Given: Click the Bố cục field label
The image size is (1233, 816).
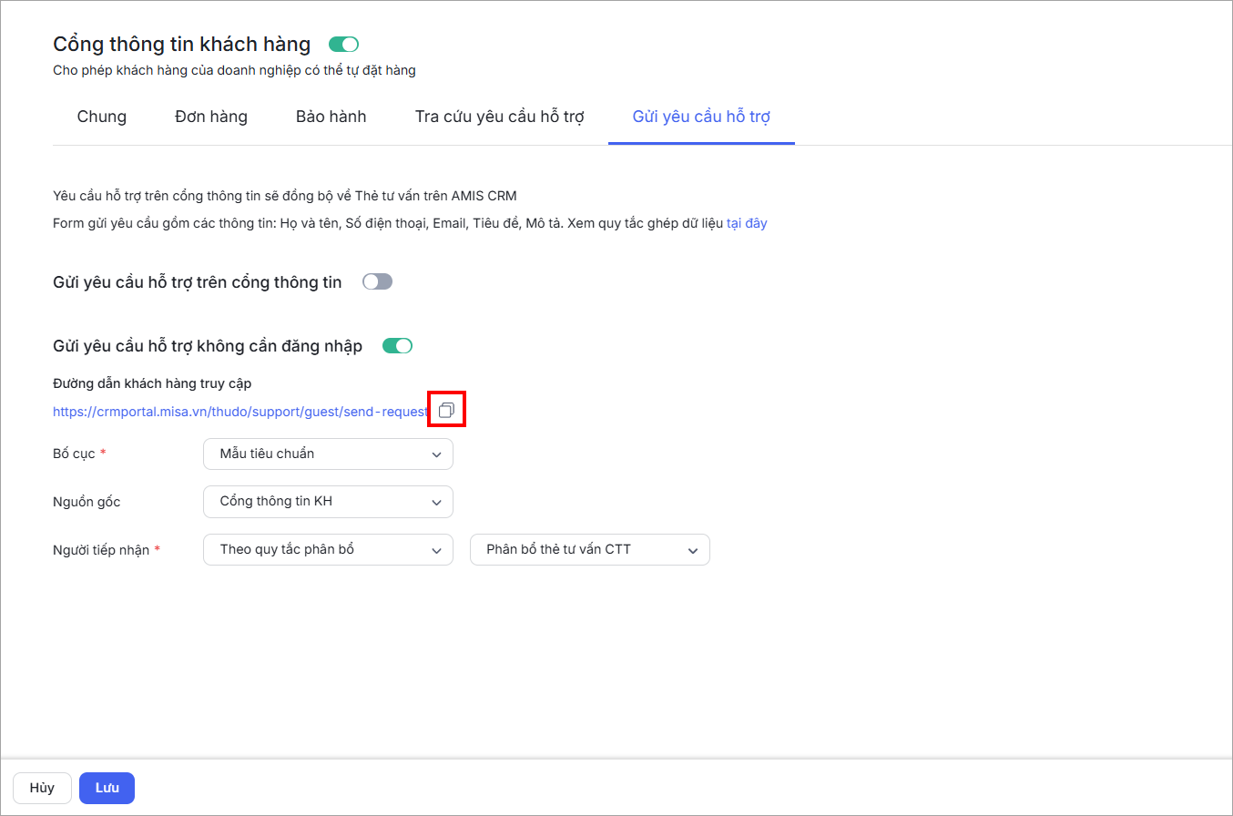Looking at the screenshot, I should 74,454.
